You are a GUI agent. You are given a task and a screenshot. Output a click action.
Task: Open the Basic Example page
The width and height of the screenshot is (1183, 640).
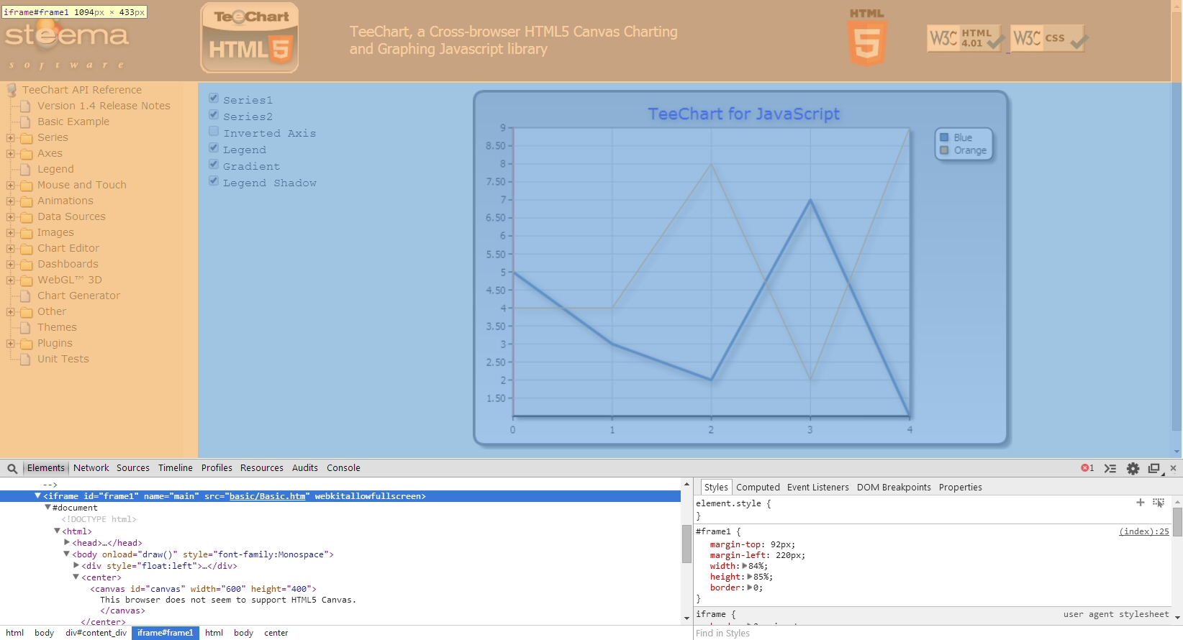73,122
